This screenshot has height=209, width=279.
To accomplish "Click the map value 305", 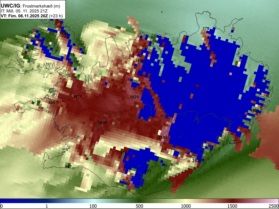I will coord(123,153).
